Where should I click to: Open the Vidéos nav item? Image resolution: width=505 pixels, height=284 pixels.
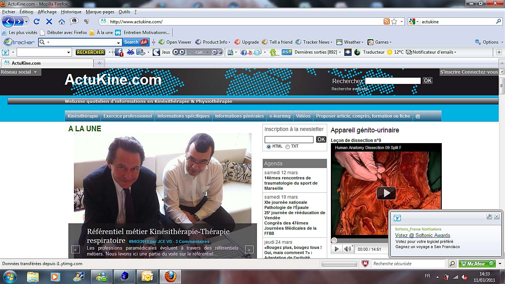[303, 116]
